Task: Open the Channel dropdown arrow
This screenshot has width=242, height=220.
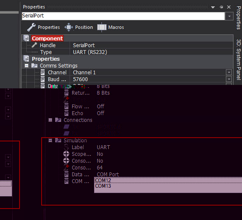Action: [x=229, y=72]
